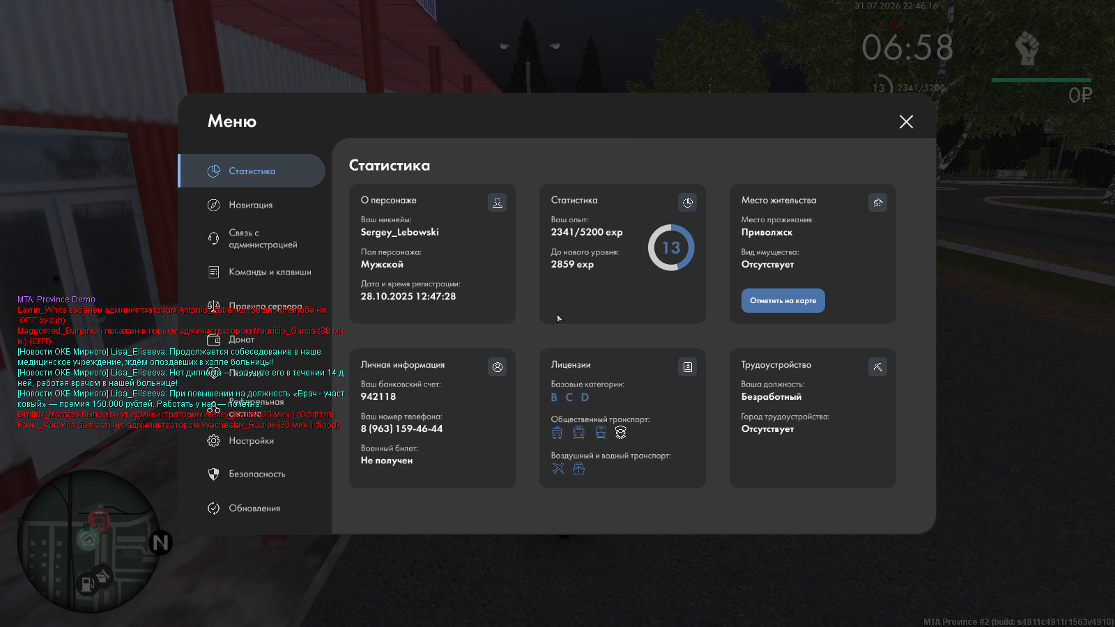Viewport: 1115px width, 627px height.
Task: Click the Статистика card pie-chart icon
Action: point(687,202)
